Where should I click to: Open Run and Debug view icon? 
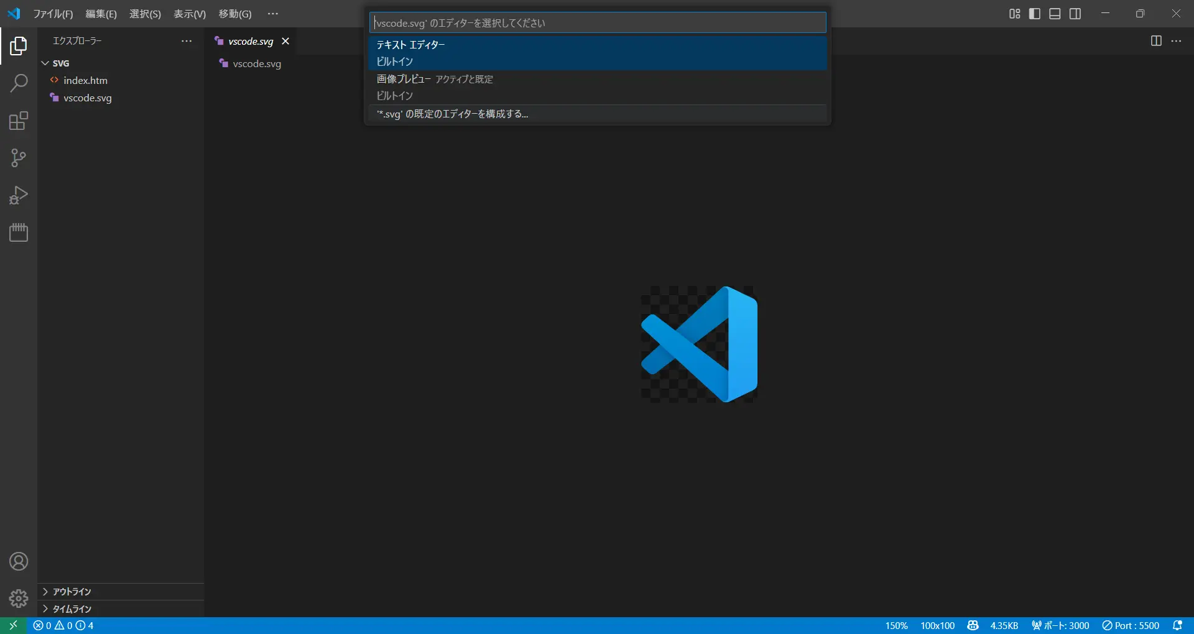[x=19, y=195]
